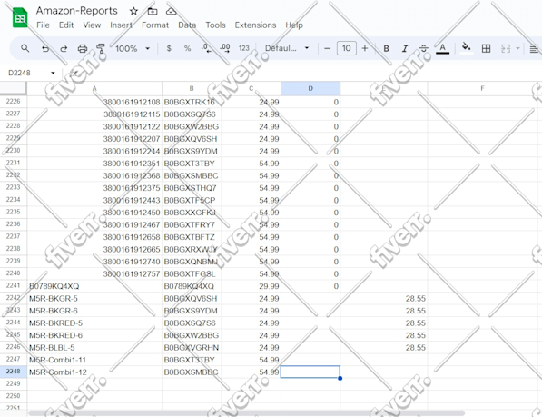Viewport: 542px width, 417px height.
Task: Decrease decimal places
Action: click(x=206, y=48)
